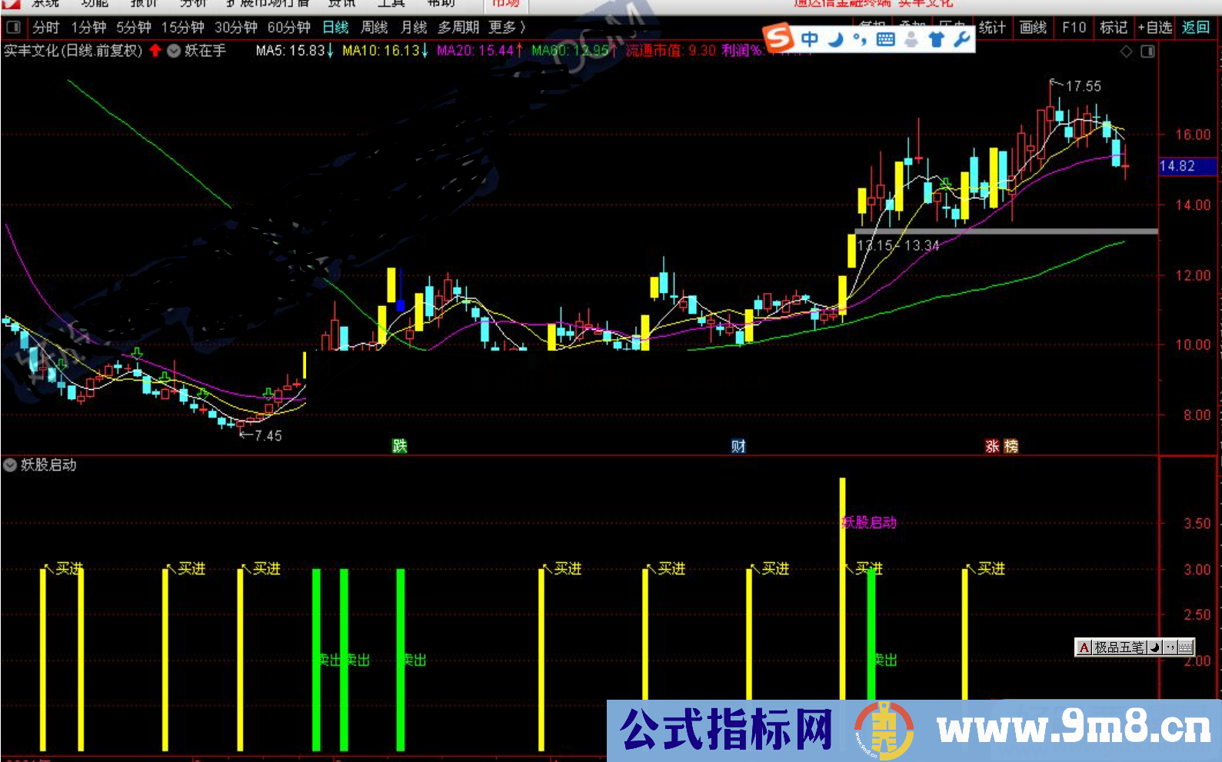Open Sogou soft keyboard icon
This screenshot has width=1222, height=762.
(885, 38)
